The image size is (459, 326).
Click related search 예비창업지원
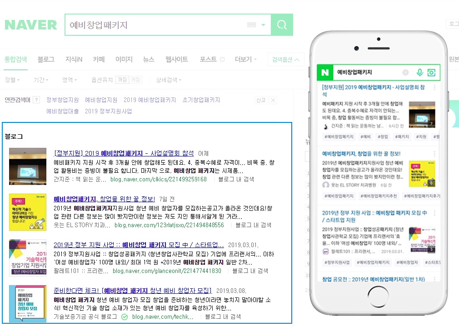coord(101,100)
